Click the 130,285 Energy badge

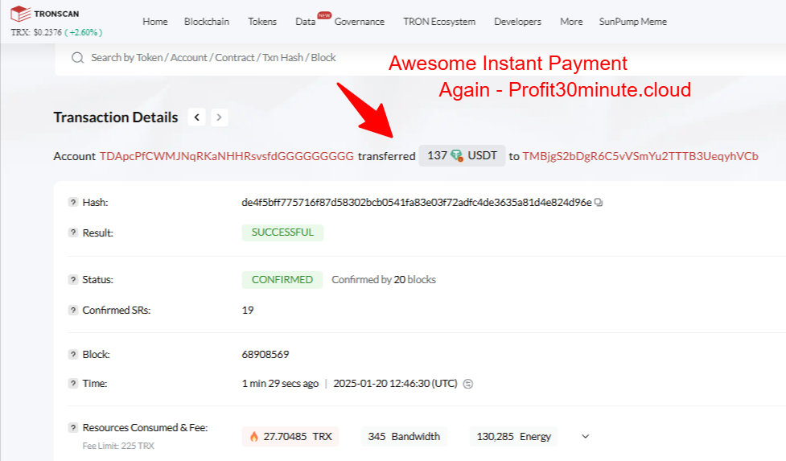pos(514,436)
